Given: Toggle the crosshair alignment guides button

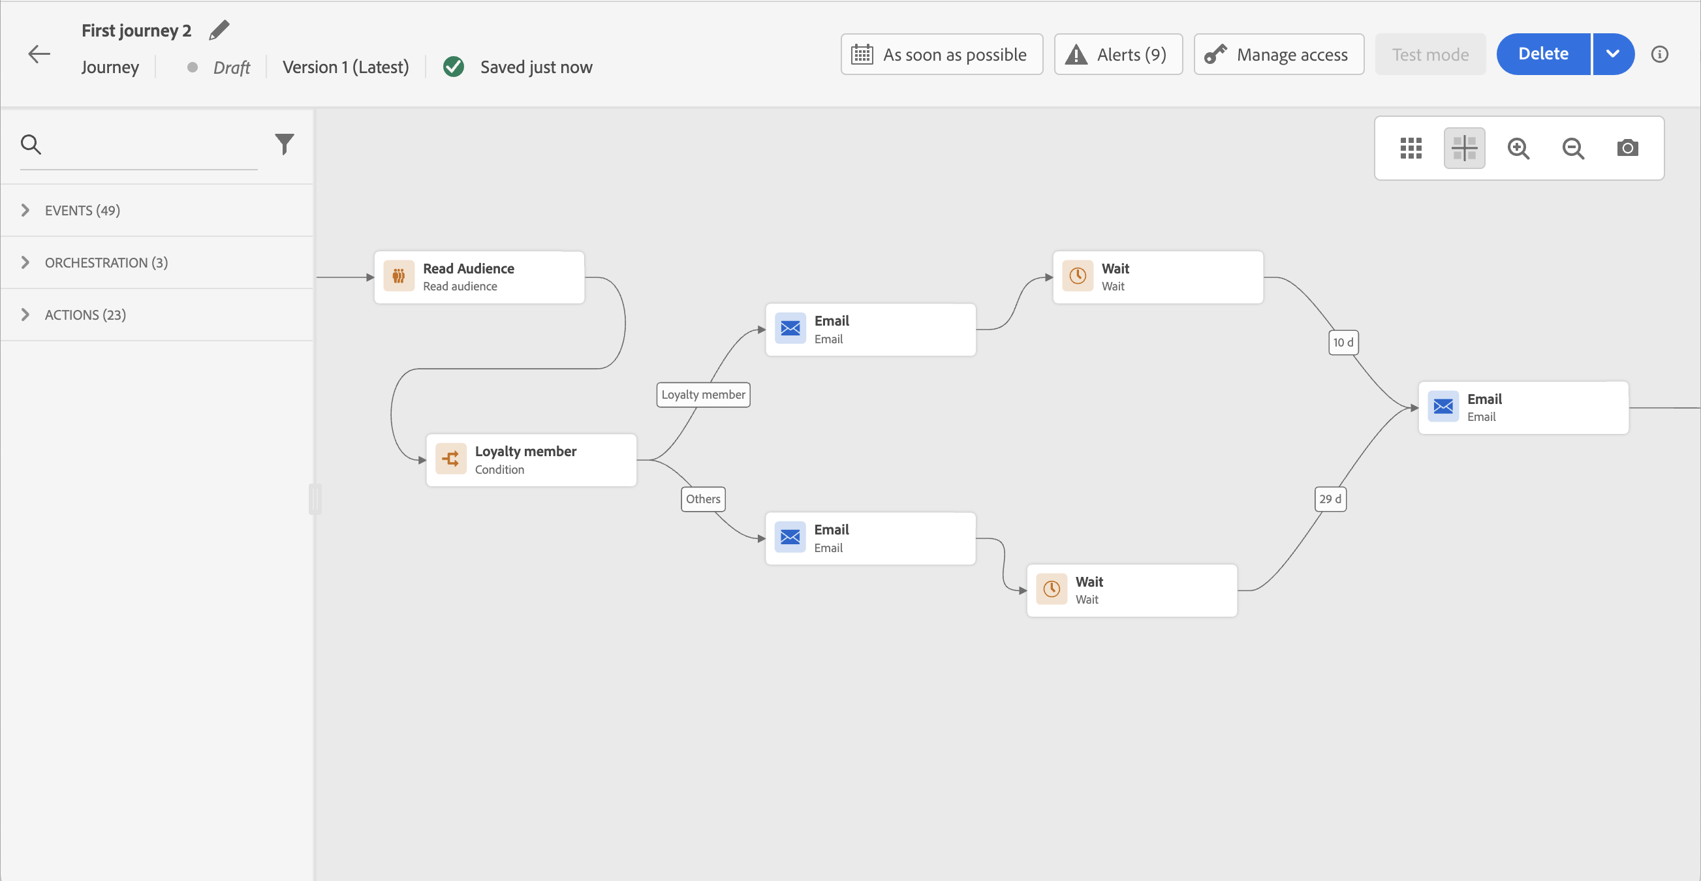Looking at the screenshot, I should [1464, 148].
